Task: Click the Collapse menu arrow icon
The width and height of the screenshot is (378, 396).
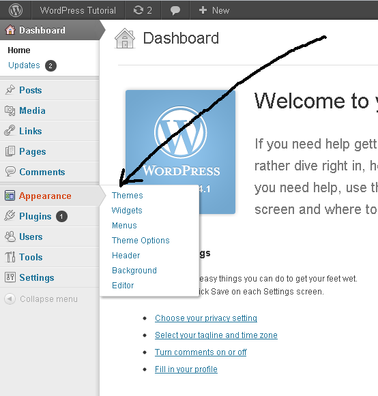Action: pyautogui.click(x=10, y=299)
